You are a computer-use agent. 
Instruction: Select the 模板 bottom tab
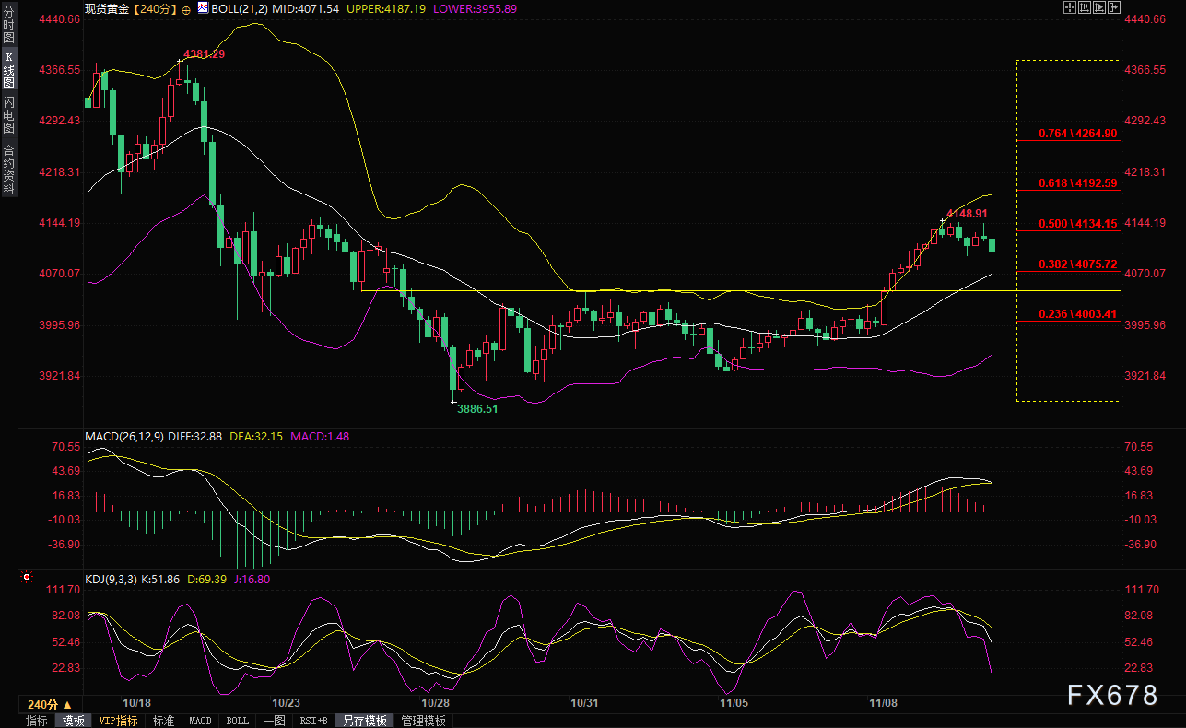73,721
